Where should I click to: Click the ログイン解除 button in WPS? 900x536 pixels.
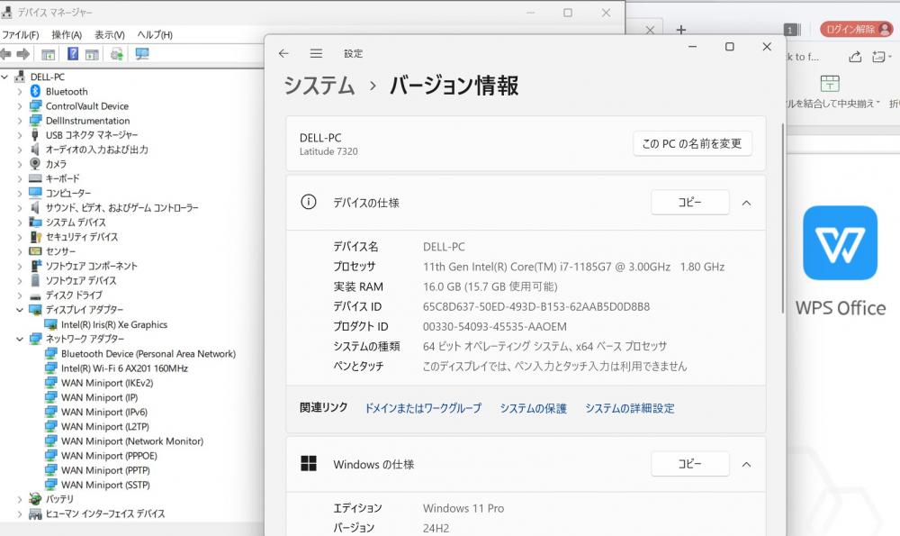(857, 30)
